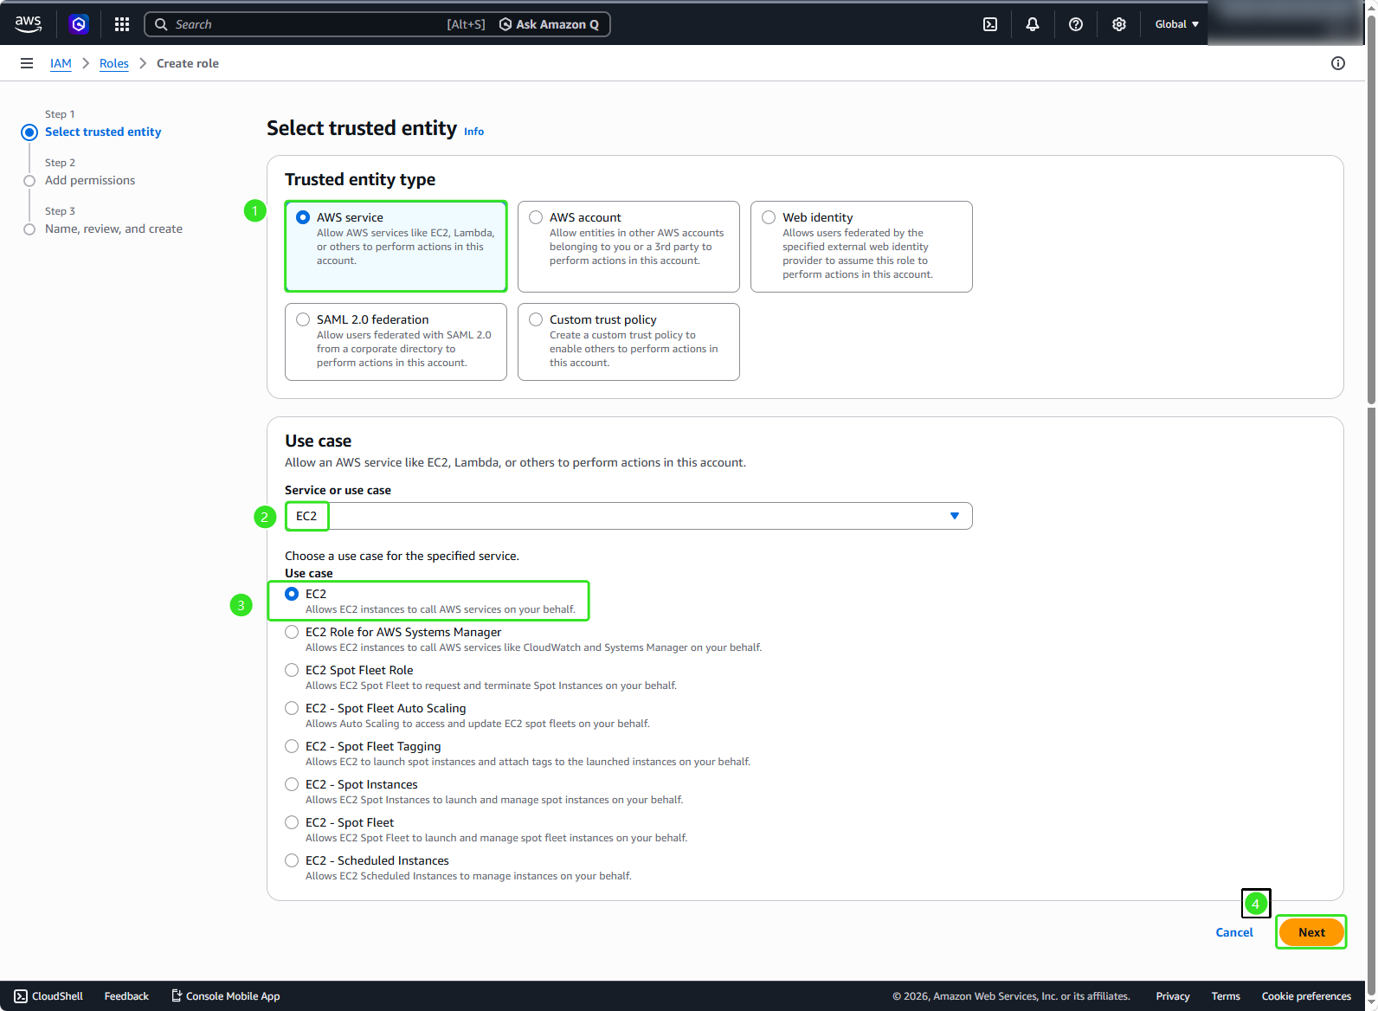Choose EC2 - Spot Instances use case

[x=292, y=784]
